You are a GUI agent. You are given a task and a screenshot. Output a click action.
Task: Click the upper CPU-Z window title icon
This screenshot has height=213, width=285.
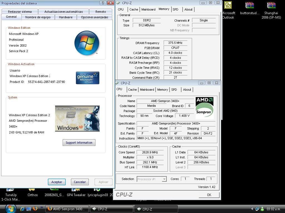click(x=118, y=3)
